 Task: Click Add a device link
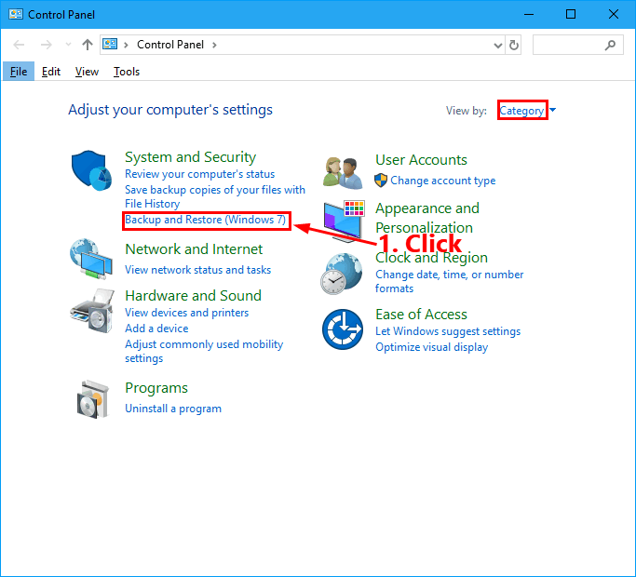(156, 328)
